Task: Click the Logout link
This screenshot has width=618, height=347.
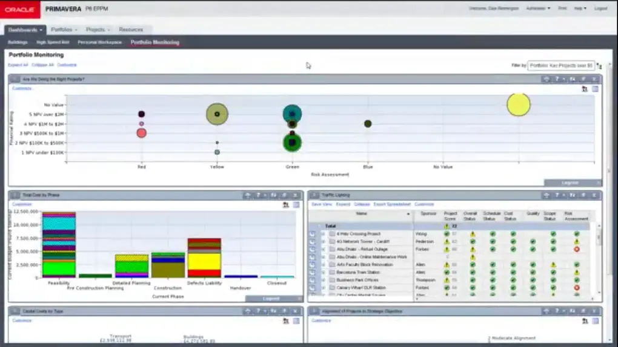Action: (600, 8)
